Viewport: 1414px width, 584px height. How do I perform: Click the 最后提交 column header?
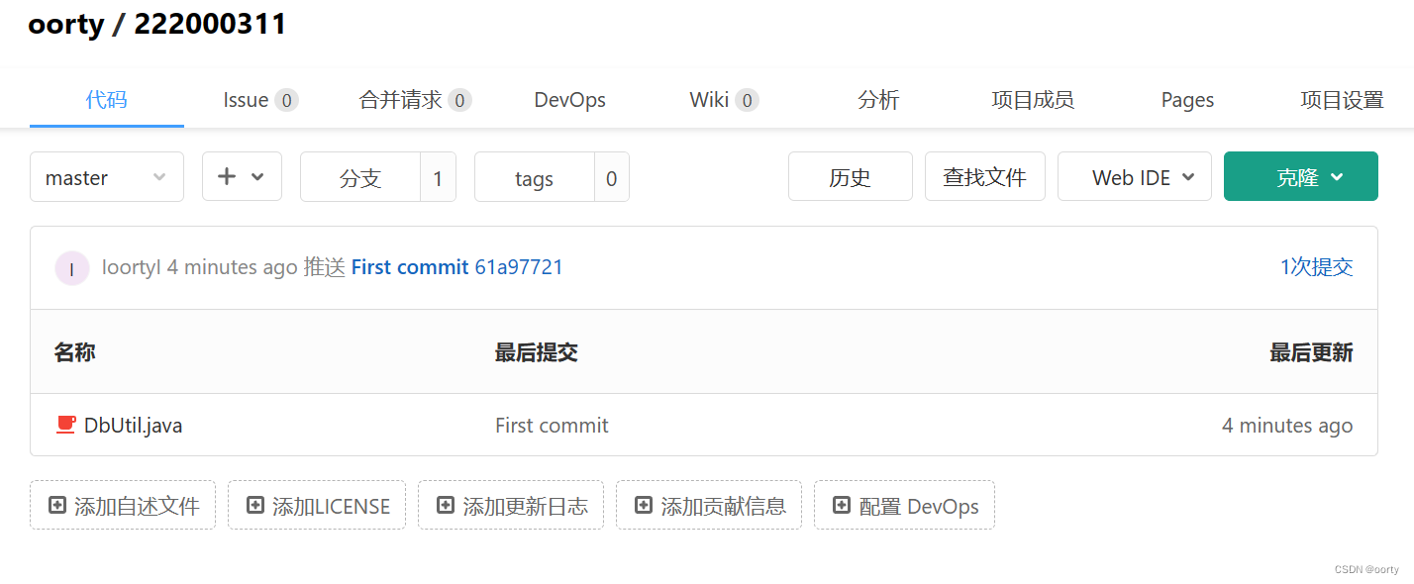(536, 352)
